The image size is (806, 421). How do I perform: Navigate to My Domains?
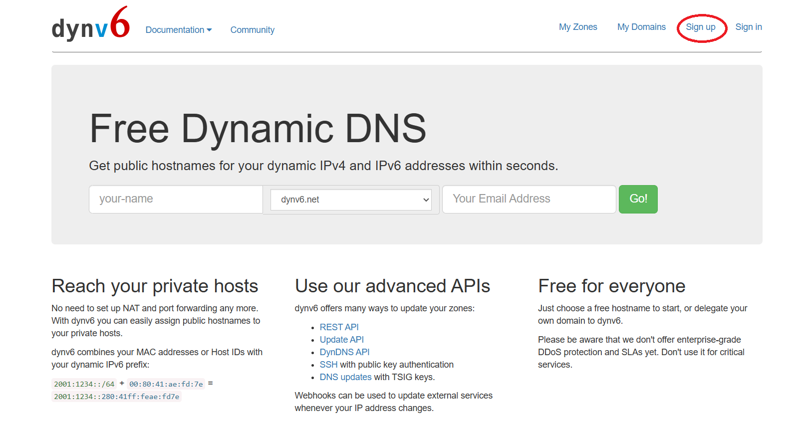tap(641, 27)
